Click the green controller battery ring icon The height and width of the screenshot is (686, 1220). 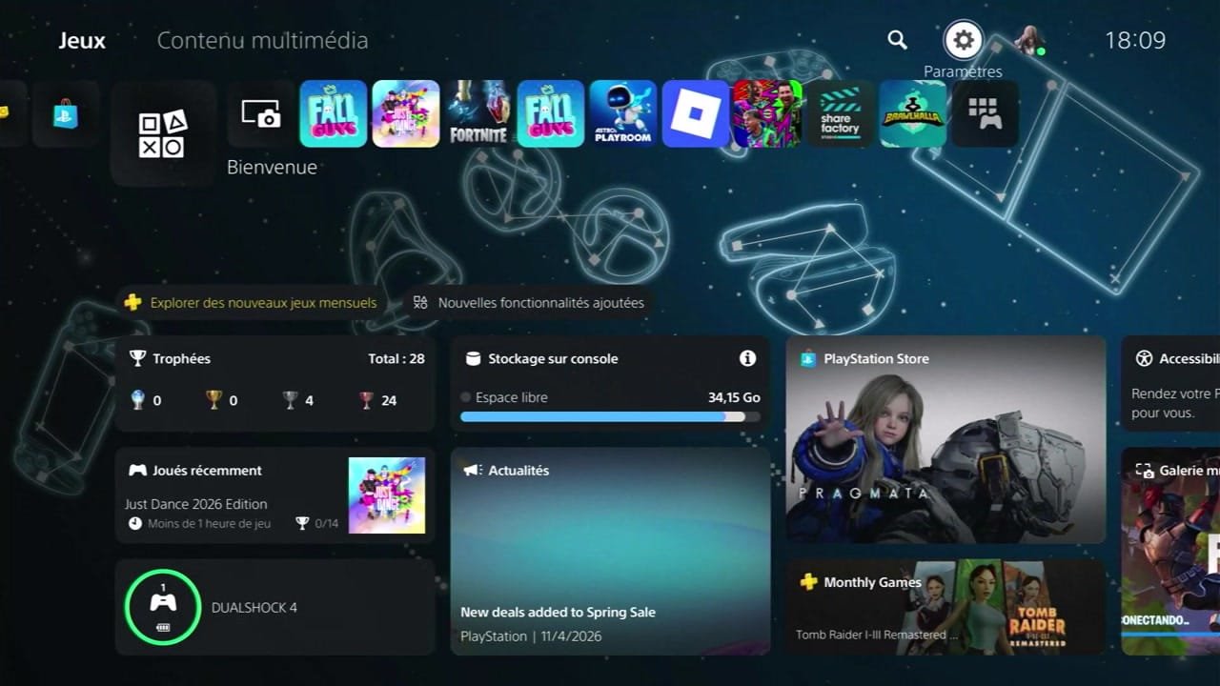pos(163,607)
